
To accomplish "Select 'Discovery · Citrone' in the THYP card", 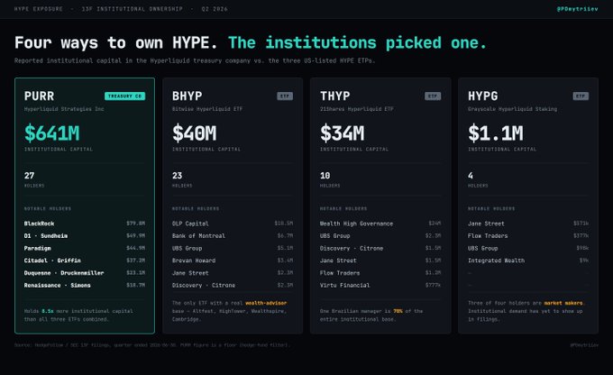I will [352, 248].
